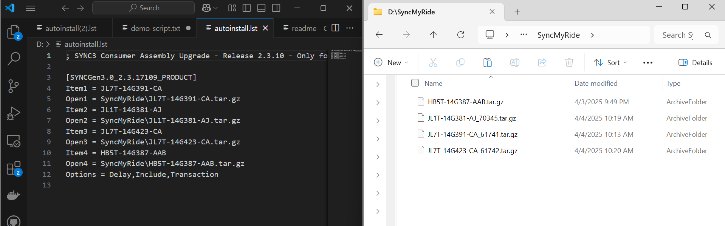Customize layout in VS Code title bar
This screenshot has width=725, height=226.
[232, 8]
